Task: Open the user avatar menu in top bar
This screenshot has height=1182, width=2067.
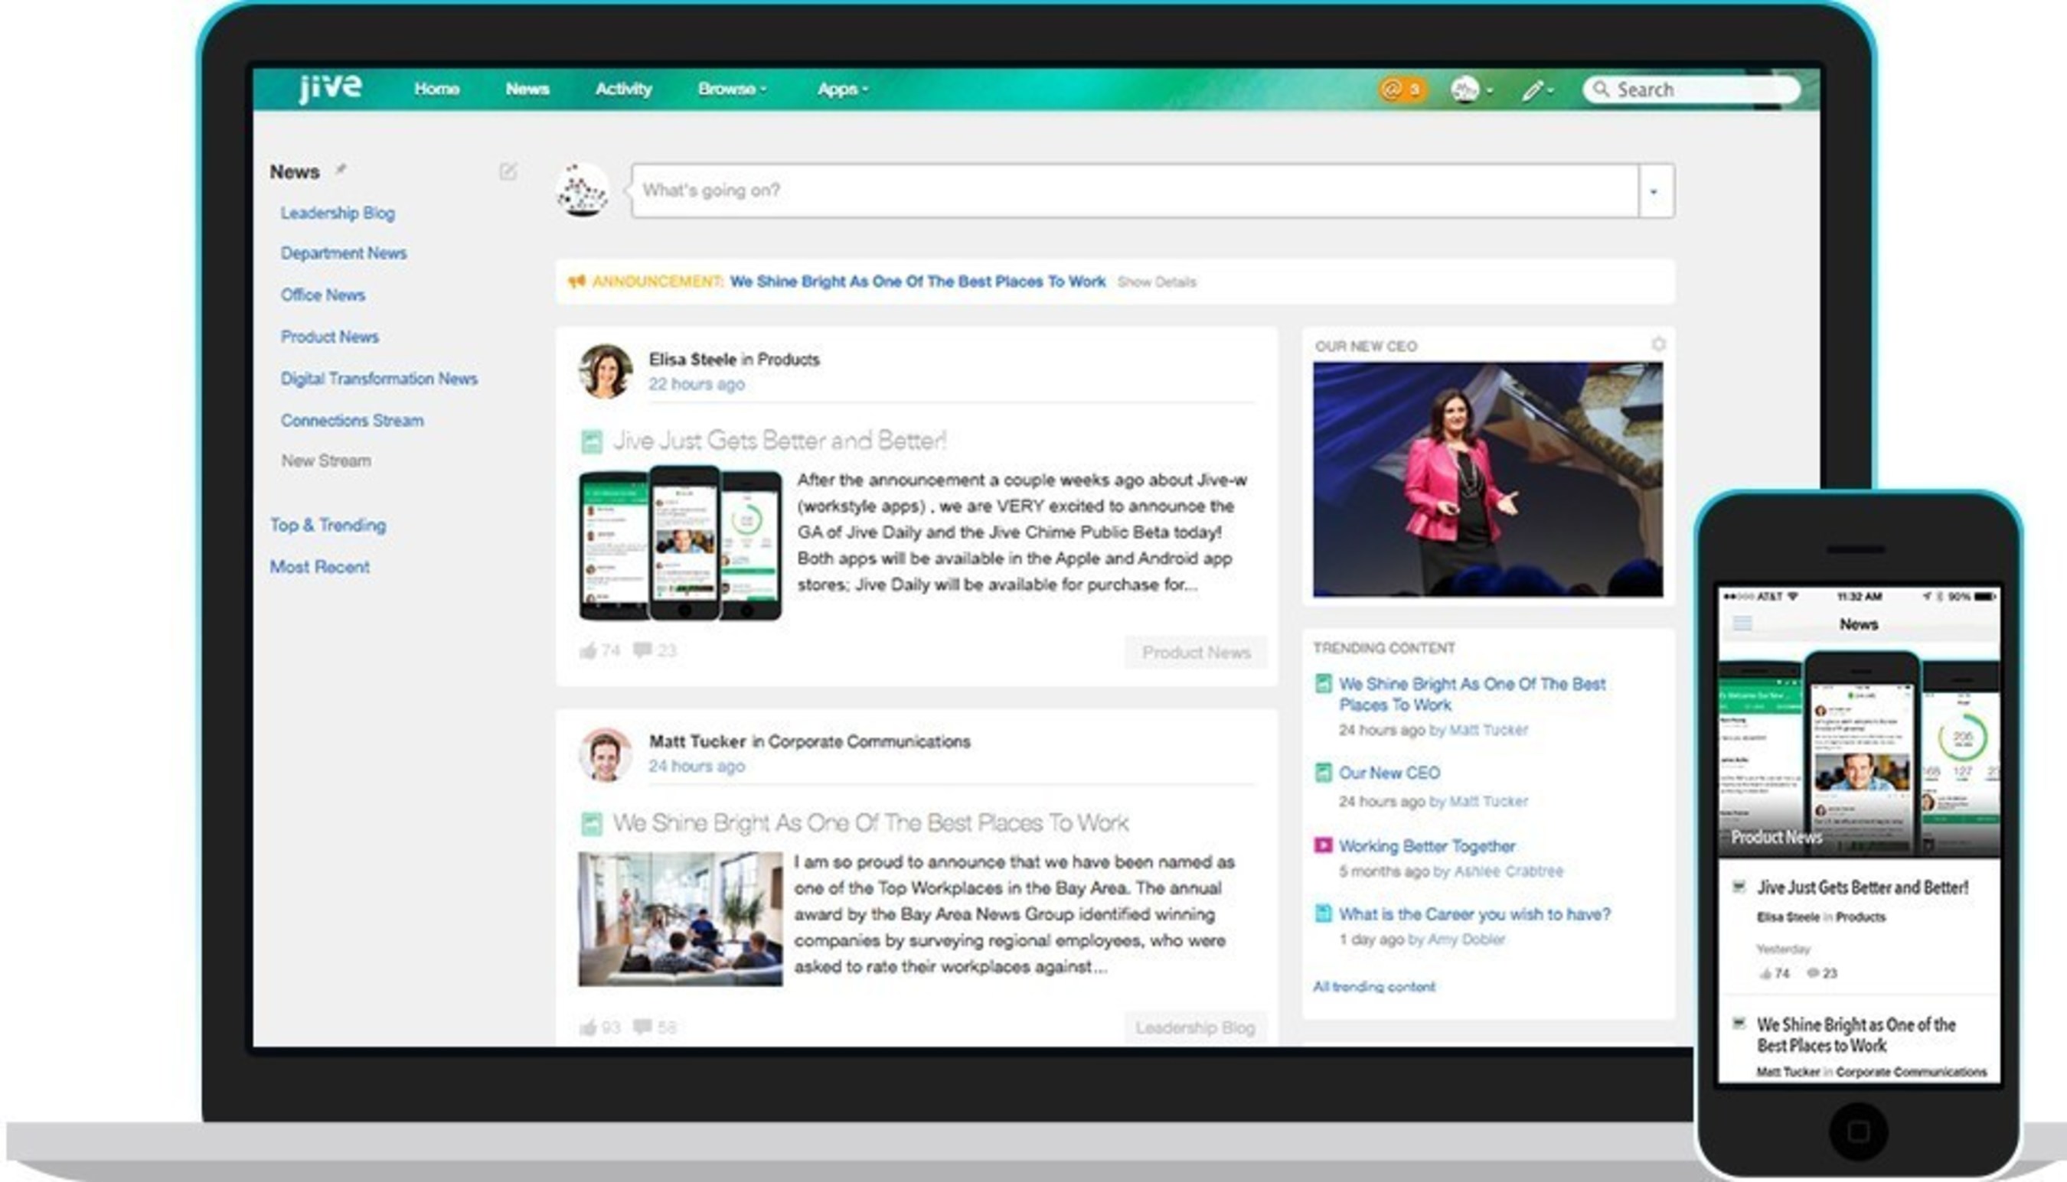Action: tap(1471, 90)
